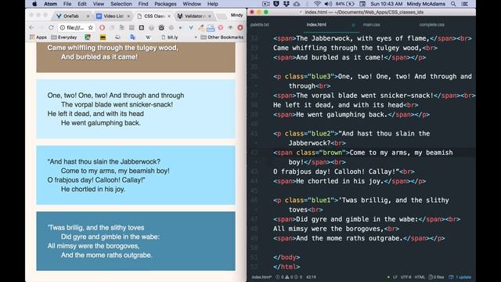Viewport: 501px width, 282px height.
Task: Change the UTF-8 encoding selector
Action: pyautogui.click(x=405, y=277)
